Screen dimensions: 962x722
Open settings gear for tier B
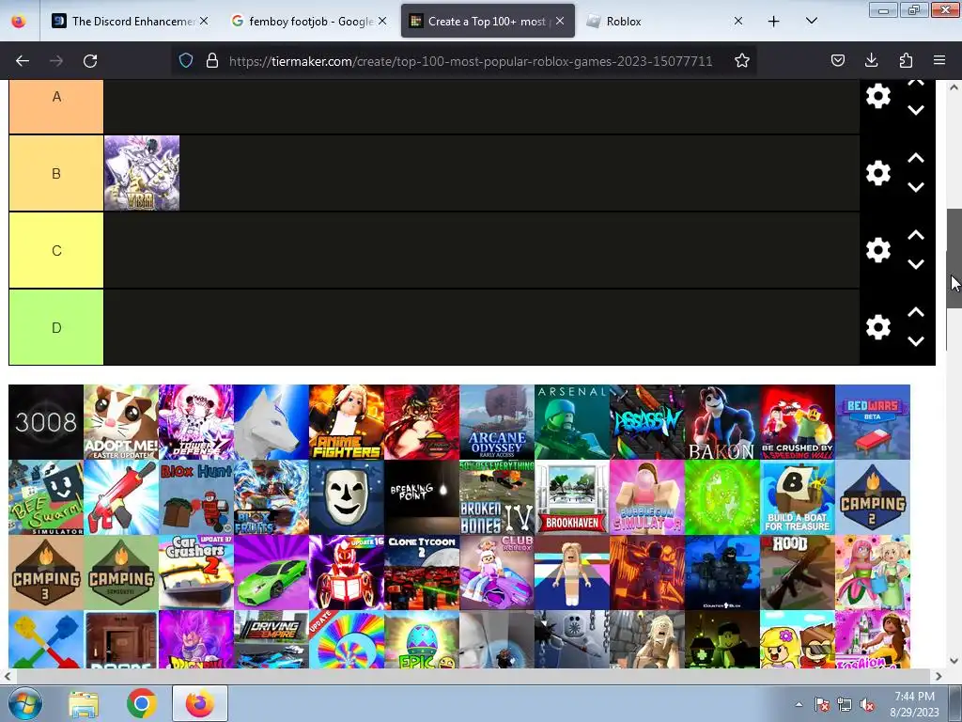click(x=878, y=173)
